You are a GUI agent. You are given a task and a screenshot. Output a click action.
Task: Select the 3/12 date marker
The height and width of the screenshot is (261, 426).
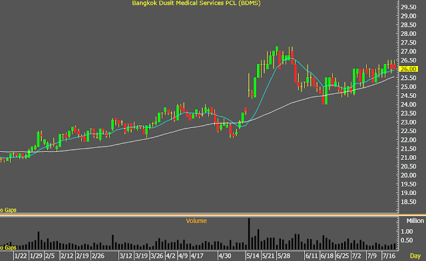[x=126, y=256]
